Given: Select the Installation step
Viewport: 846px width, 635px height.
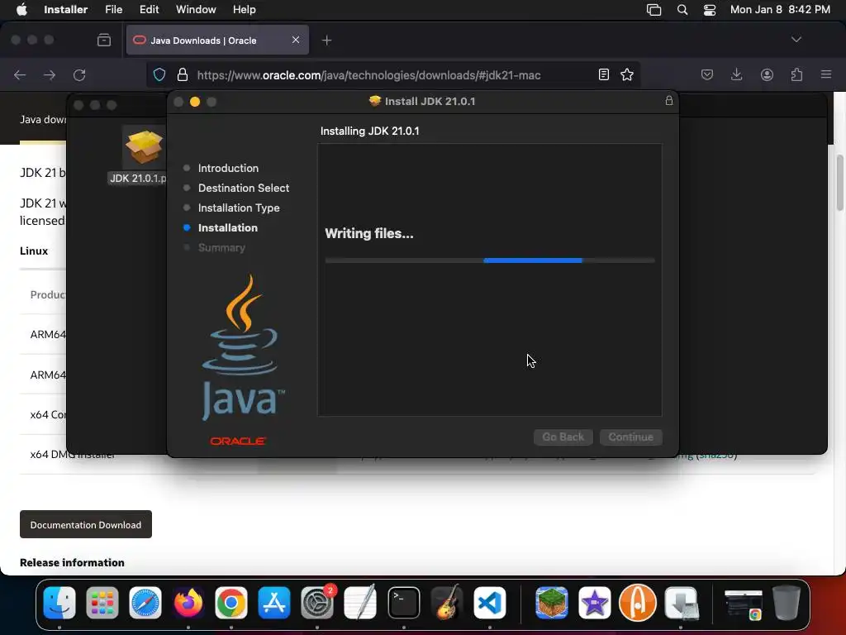Looking at the screenshot, I should [228, 228].
